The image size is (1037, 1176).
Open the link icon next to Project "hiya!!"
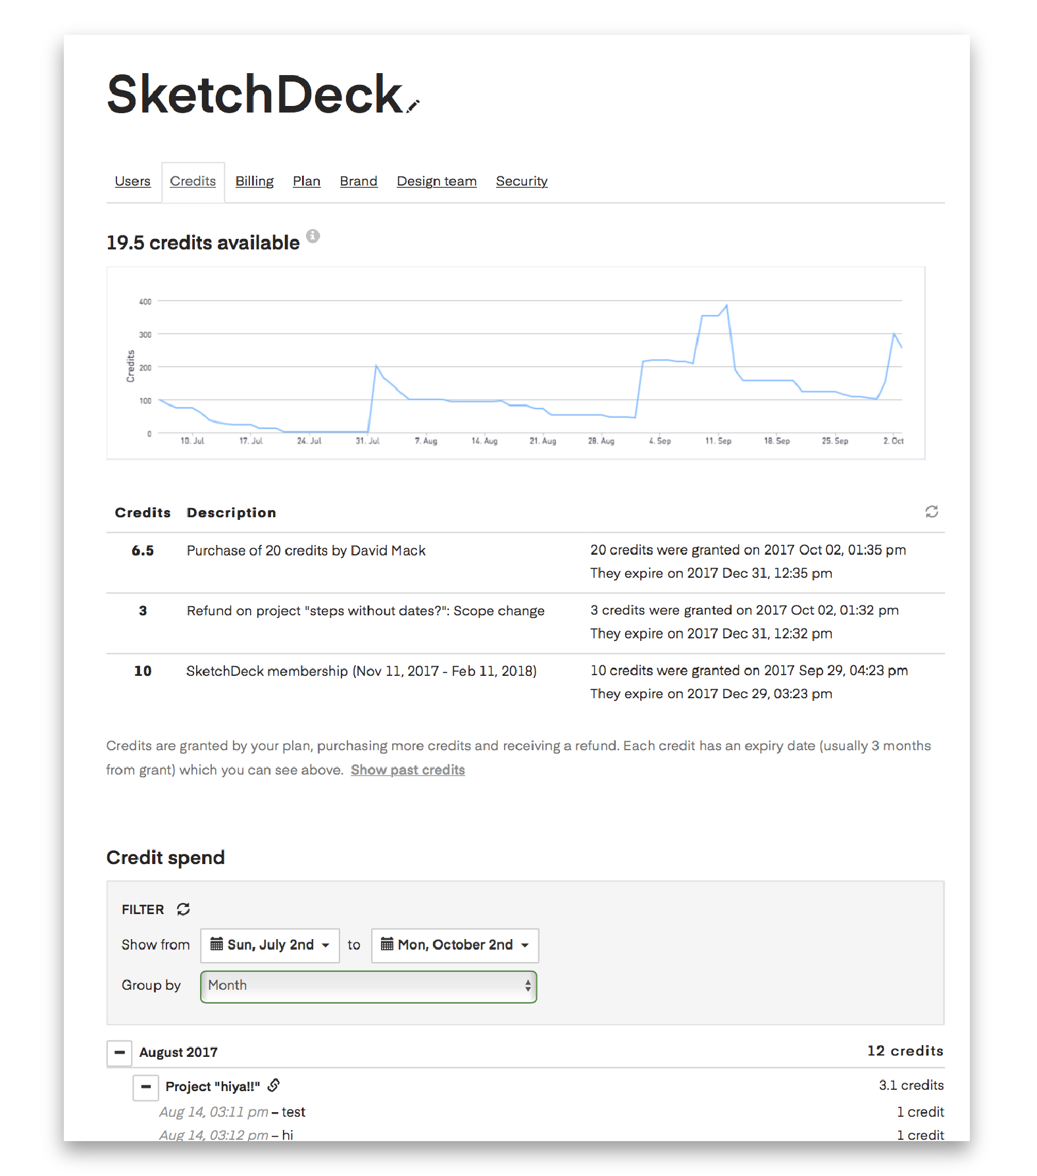click(274, 1085)
